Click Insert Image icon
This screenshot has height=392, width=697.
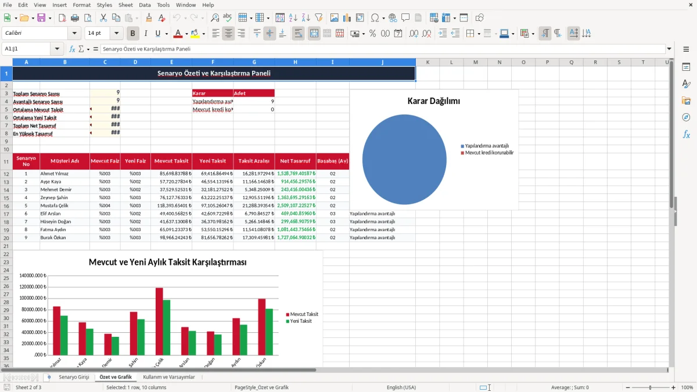coord(335,18)
